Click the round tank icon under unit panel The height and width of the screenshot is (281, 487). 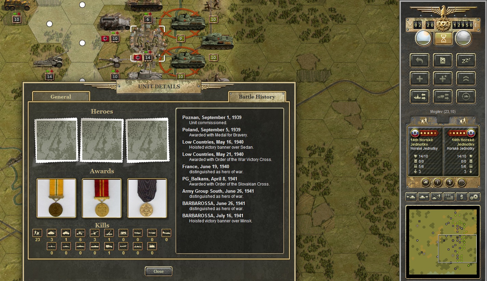[426, 182]
